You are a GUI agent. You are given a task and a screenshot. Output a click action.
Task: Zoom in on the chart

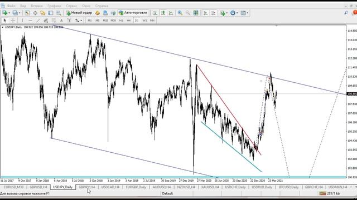[180, 13]
